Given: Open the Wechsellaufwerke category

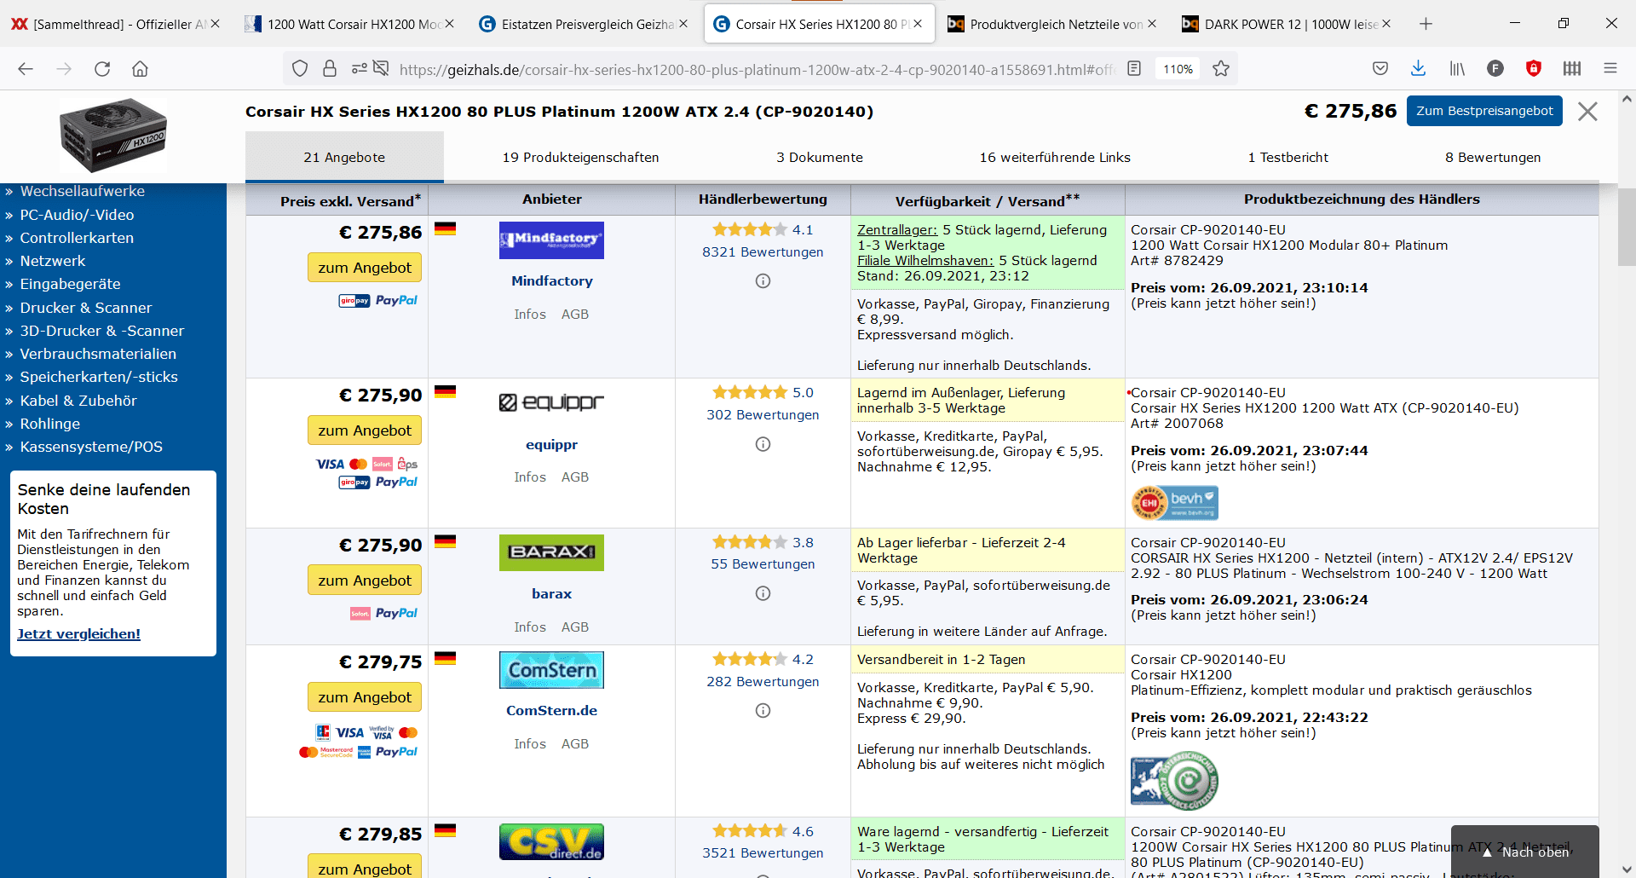Looking at the screenshot, I should point(83,192).
